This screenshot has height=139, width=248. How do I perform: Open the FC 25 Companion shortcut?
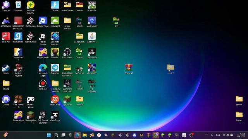coord(92,53)
